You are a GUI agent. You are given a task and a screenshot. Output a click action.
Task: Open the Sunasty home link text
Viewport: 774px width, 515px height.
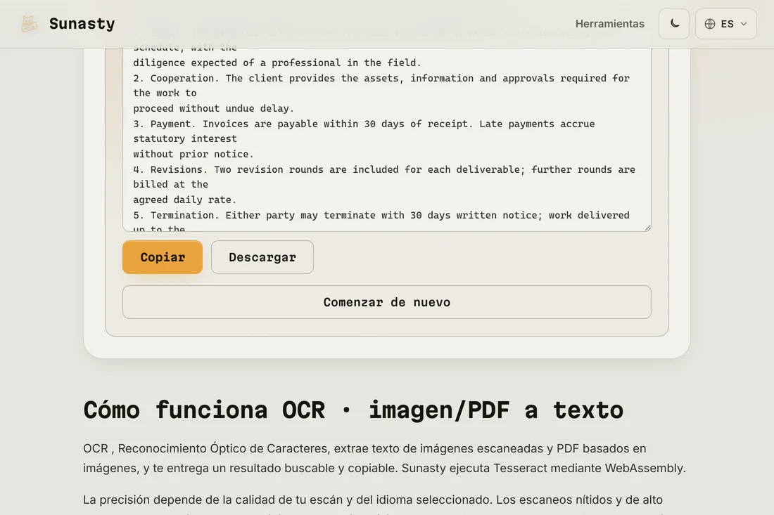pyautogui.click(x=82, y=24)
